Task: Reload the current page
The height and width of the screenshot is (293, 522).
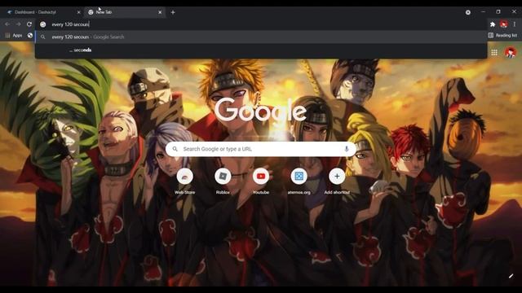Action: [29, 24]
